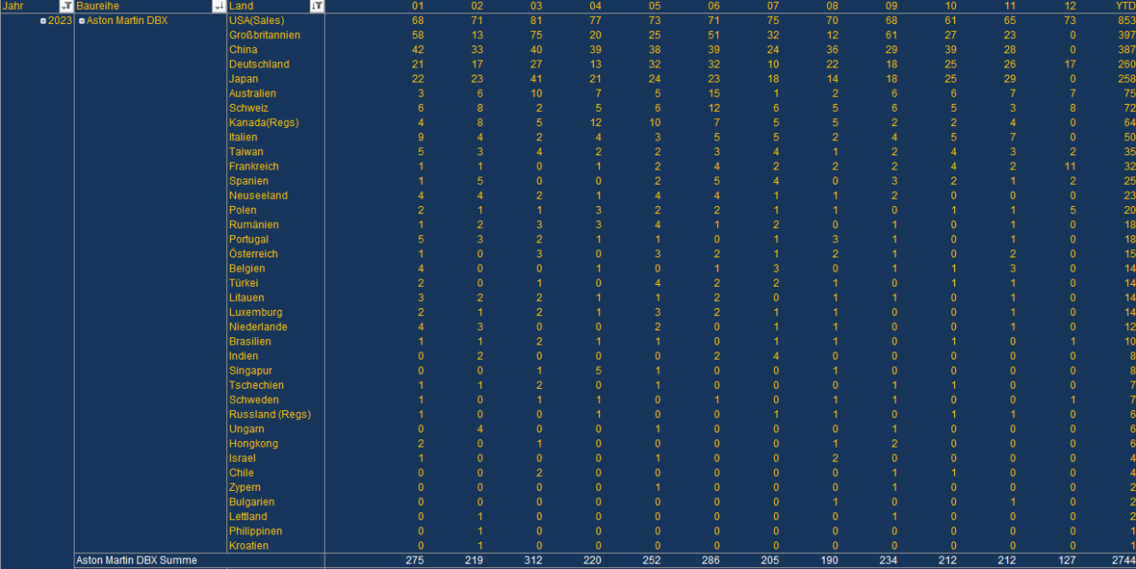Viewport: 1136px width, 569px height.
Task: Select the Zypern row label
Action: click(245, 487)
